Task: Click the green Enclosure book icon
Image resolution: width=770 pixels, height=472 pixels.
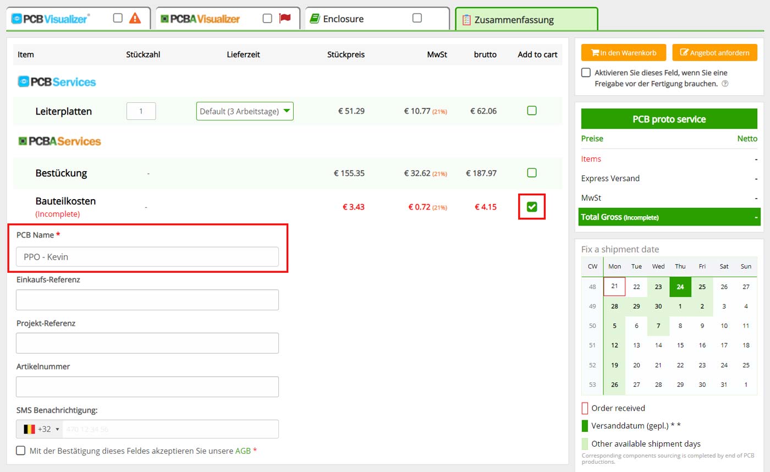Action: click(x=315, y=19)
